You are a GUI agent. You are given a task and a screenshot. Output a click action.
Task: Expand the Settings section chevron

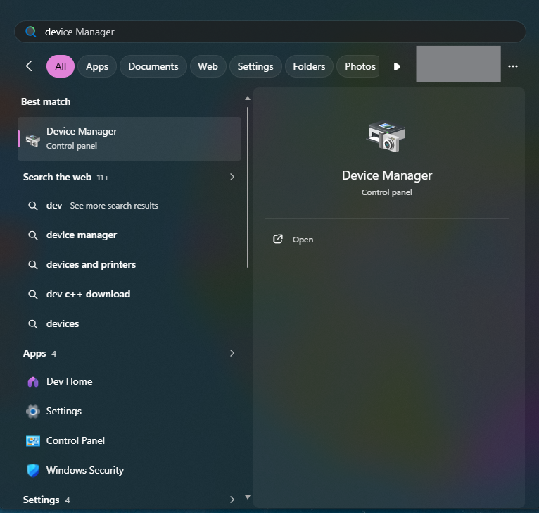click(x=232, y=500)
